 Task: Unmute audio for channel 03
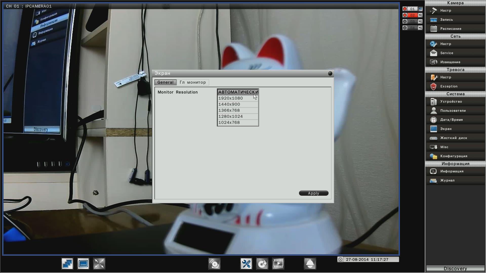tap(420, 21)
